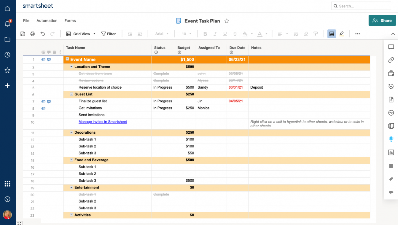Open the Manage invites in Smartsheet link
Image resolution: width=398 pixels, height=225 pixels.
[x=103, y=122]
